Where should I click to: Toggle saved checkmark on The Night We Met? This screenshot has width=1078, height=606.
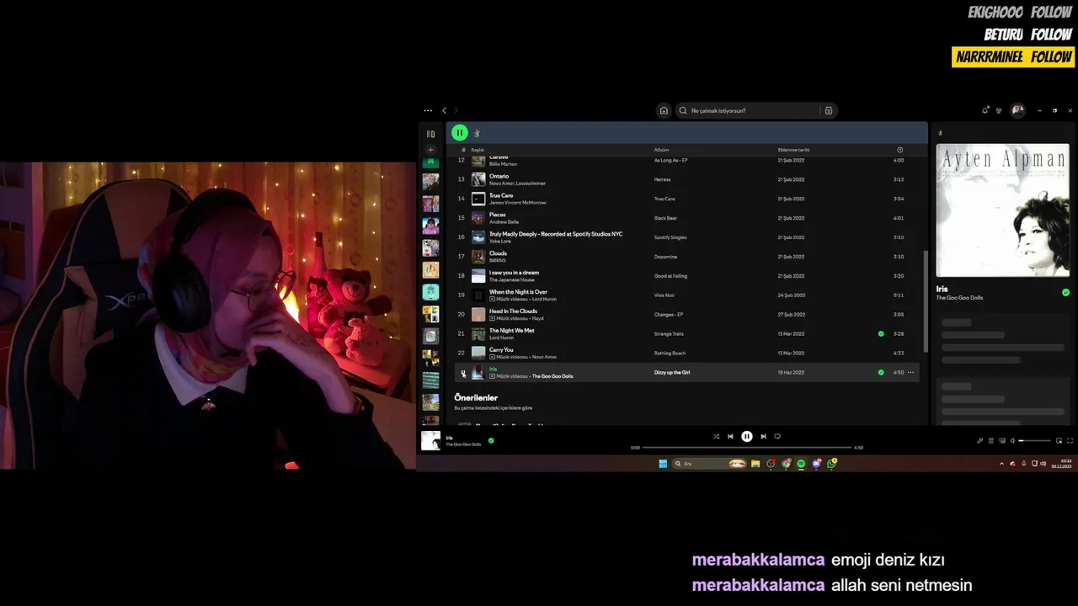(x=881, y=334)
